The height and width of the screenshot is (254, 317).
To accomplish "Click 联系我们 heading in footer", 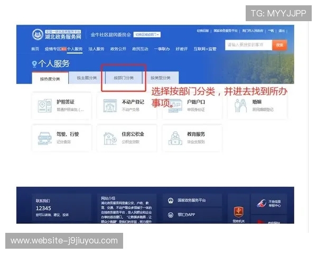I will 43,201.
